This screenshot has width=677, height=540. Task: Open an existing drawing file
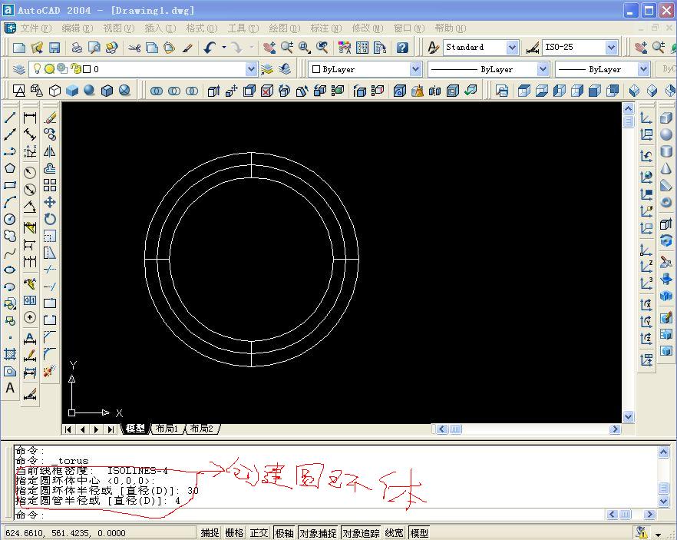(37, 47)
